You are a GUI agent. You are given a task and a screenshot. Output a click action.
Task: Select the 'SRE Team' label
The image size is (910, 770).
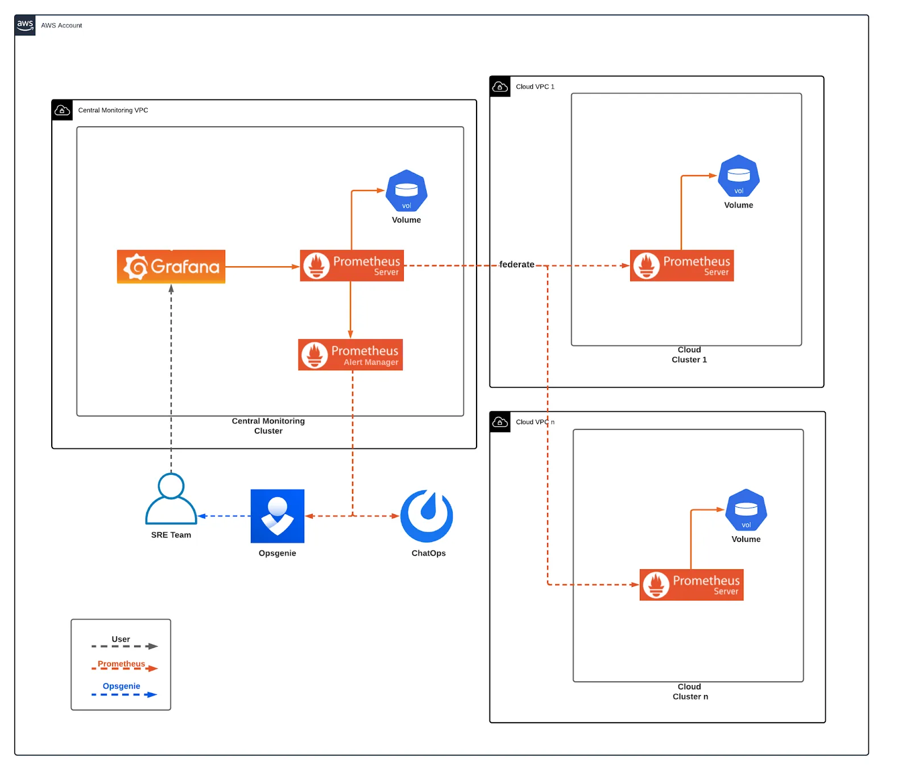pyautogui.click(x=171, y=535)
